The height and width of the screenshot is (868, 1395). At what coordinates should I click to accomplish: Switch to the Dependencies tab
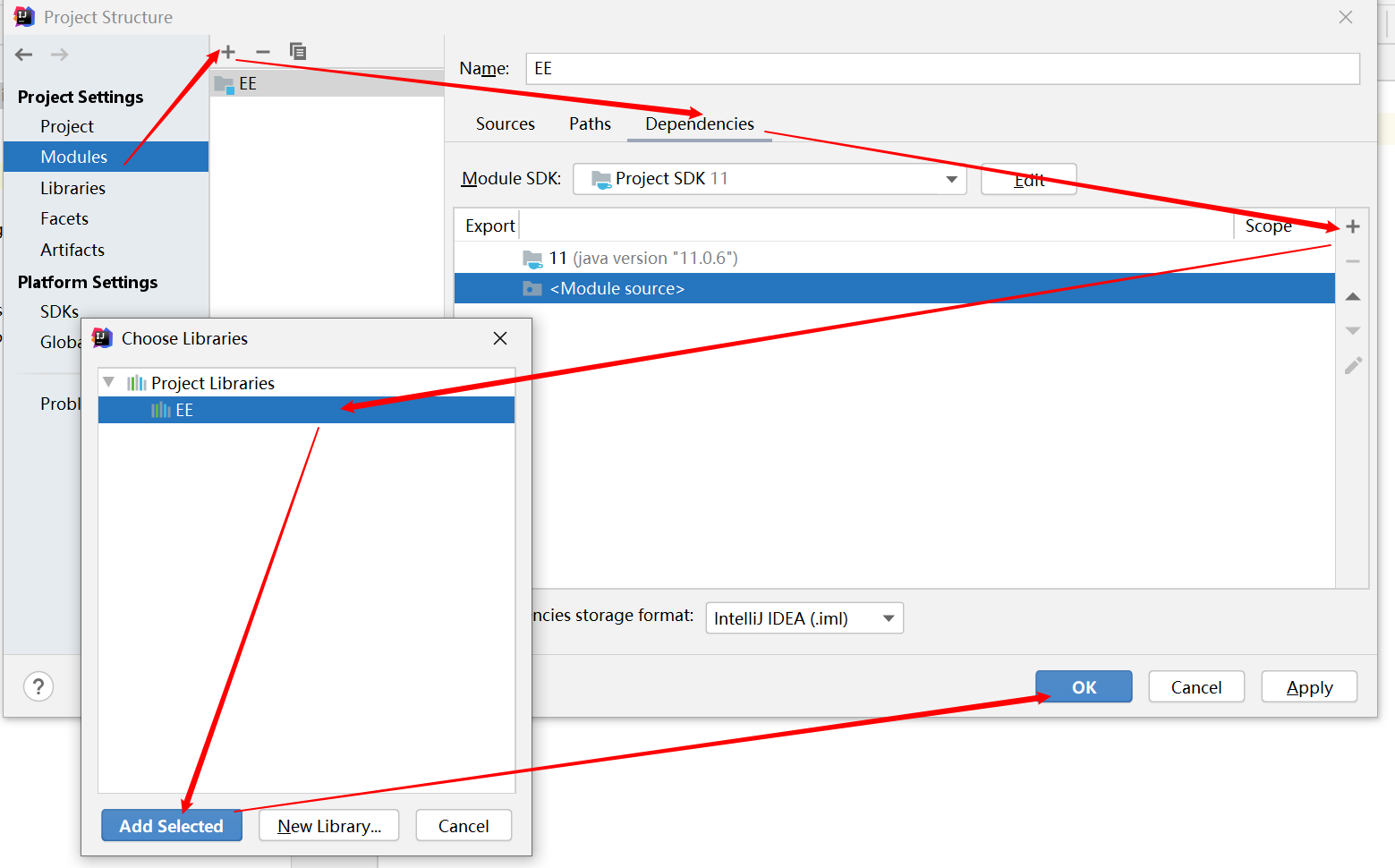click(x=700, y=123)
